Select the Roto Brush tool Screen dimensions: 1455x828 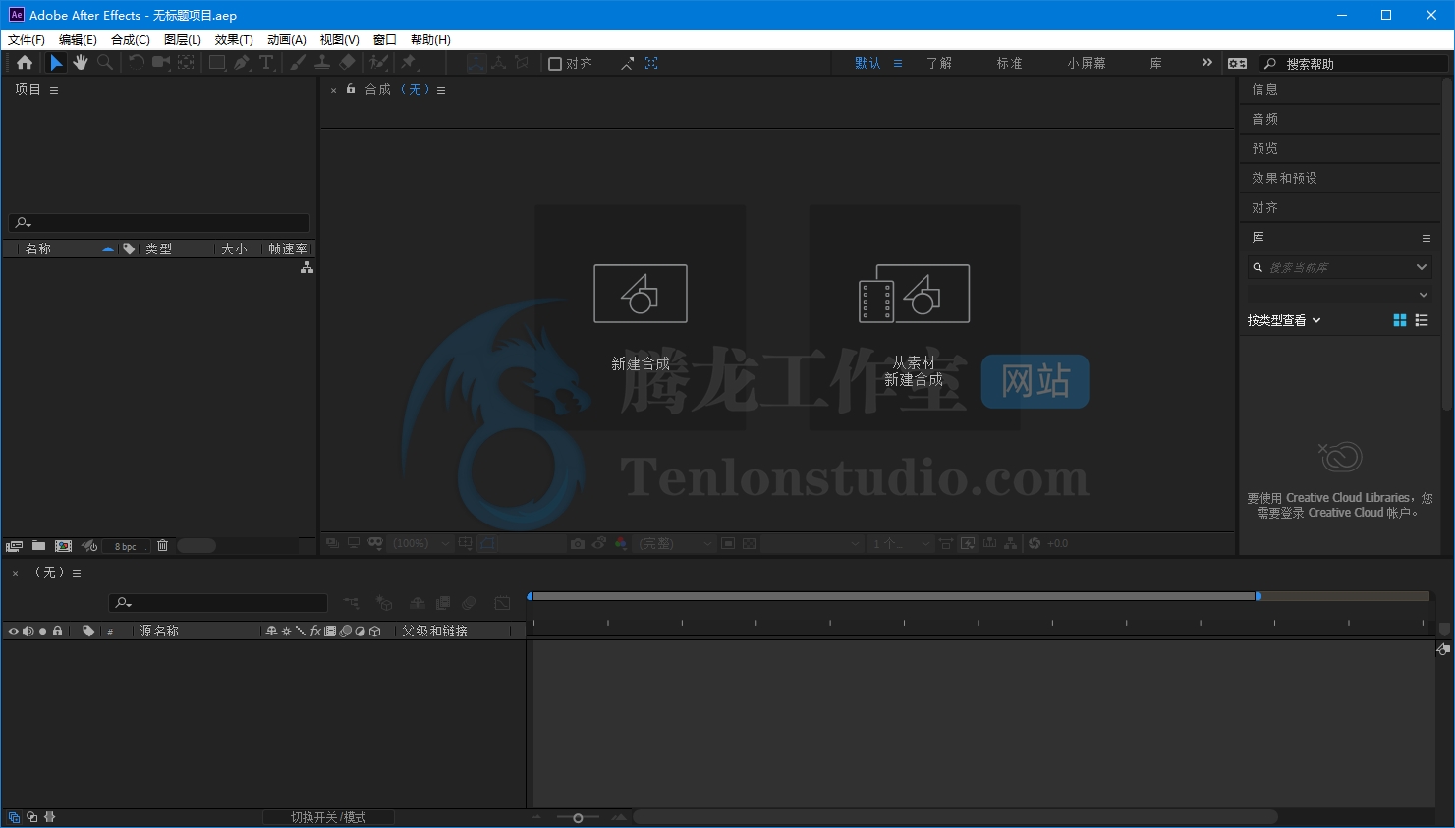[x=378, y=63]
